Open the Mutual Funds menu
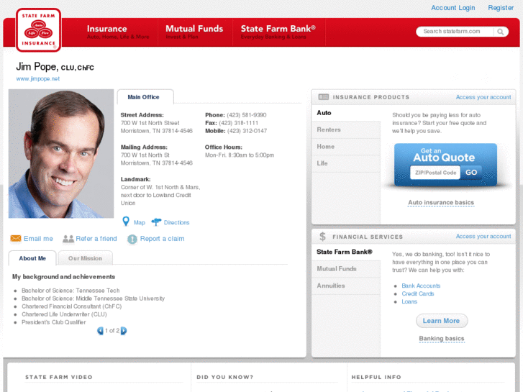 (x=194, y=32)
